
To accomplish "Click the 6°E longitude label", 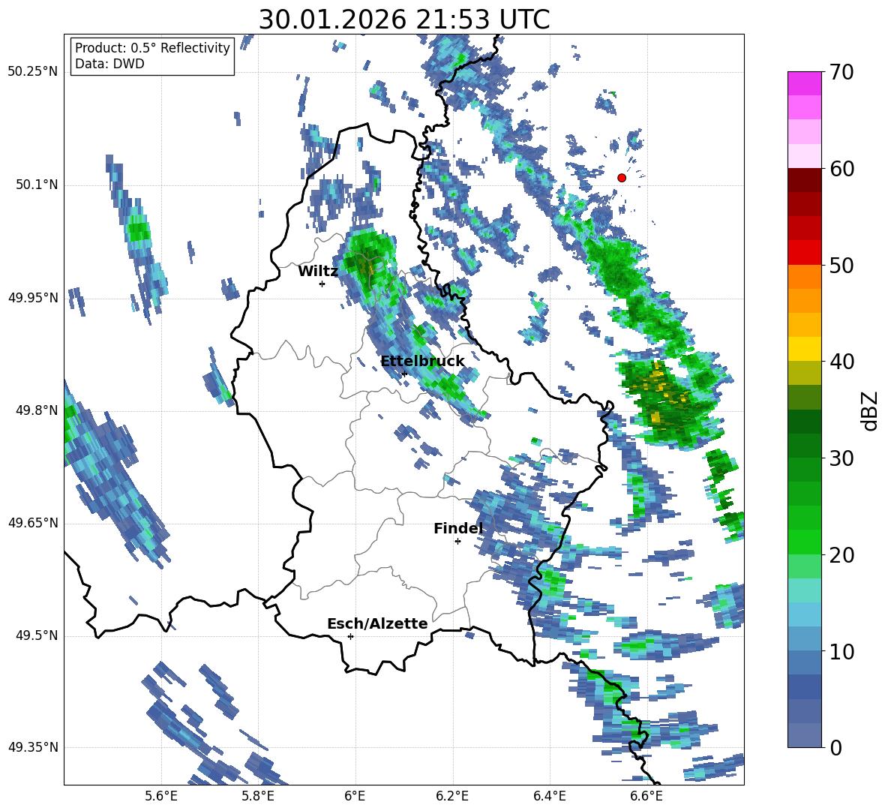I will (355, 797).
